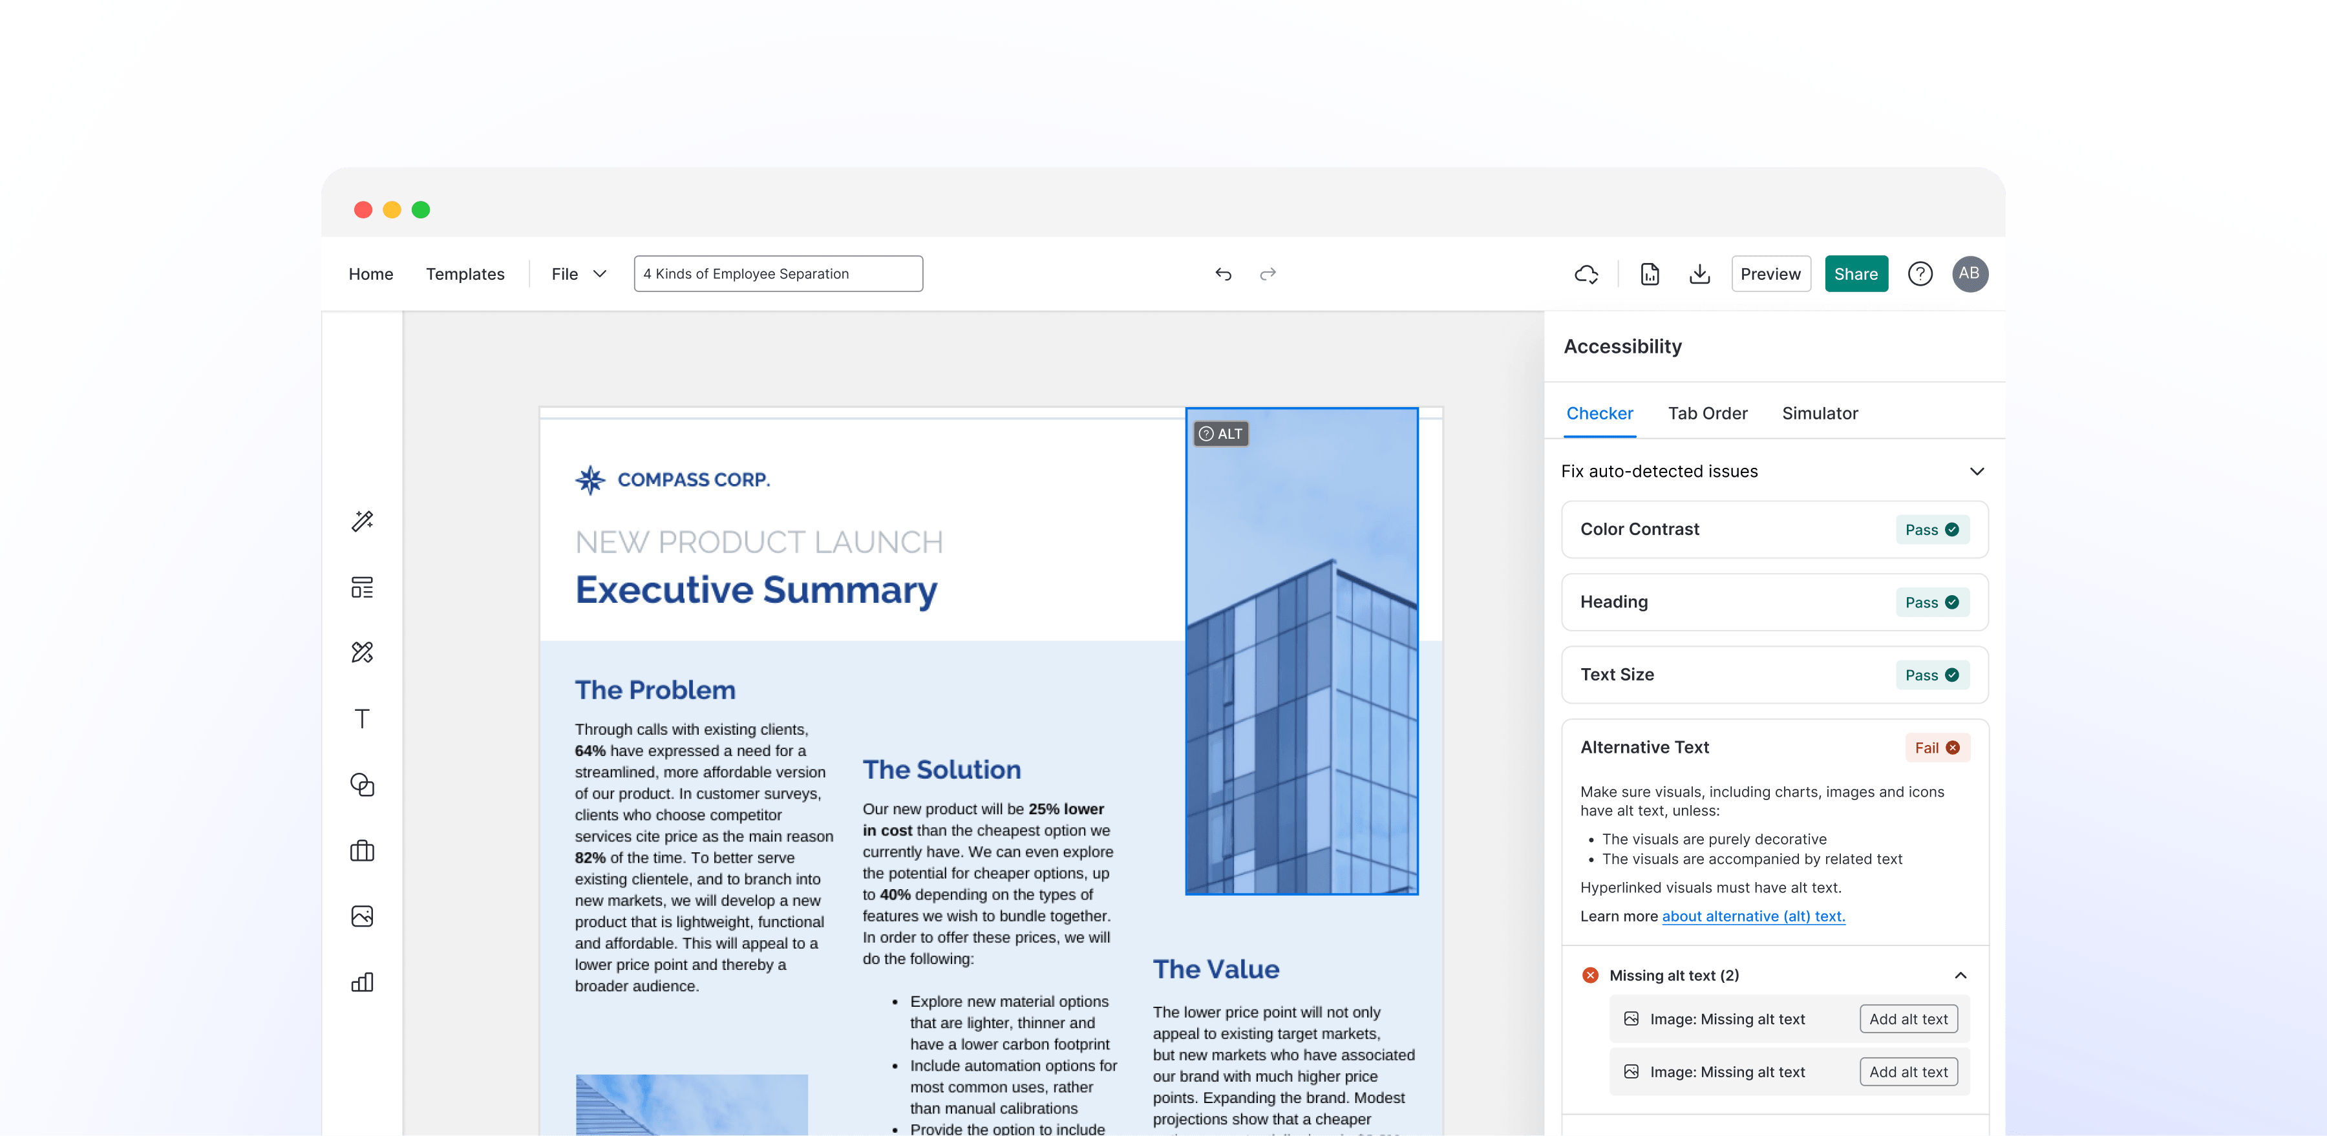Open Templates
Screen dimensions: 2327x1136
pyautogui.click(x=465, y=273)
